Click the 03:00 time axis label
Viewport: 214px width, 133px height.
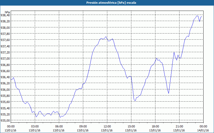35,127
